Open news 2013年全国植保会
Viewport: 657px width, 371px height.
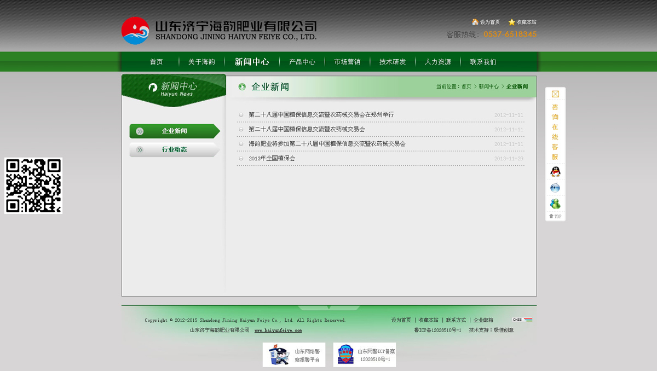(x=272, y=158)
